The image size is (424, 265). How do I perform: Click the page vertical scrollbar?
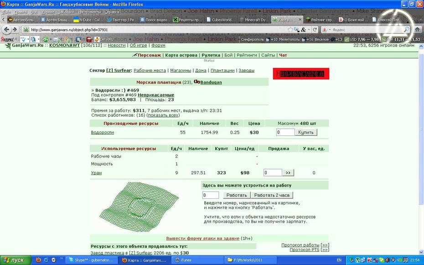tap(421, 150)
